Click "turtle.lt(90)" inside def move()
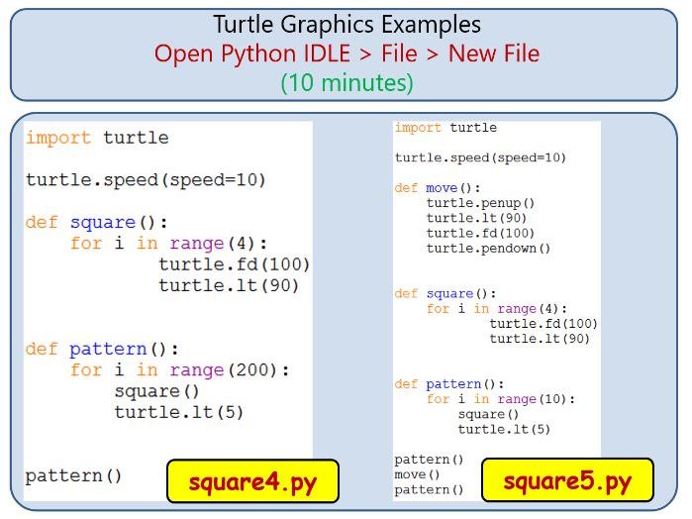 tap(476, 218)
